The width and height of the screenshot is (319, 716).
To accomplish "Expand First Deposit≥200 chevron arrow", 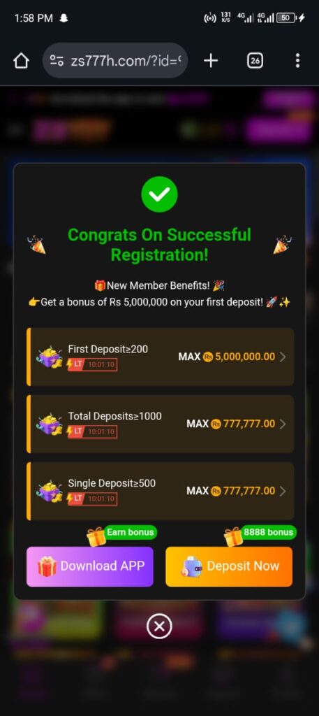I will (x=283, y=357).
